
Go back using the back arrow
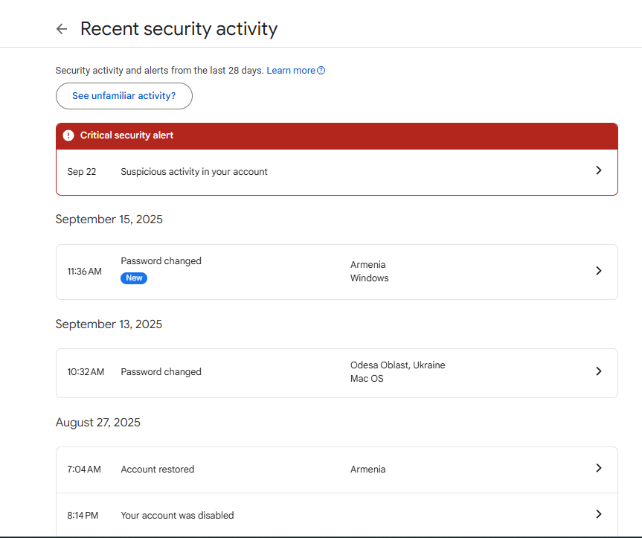pyautogui.click(x=62, y=29)
